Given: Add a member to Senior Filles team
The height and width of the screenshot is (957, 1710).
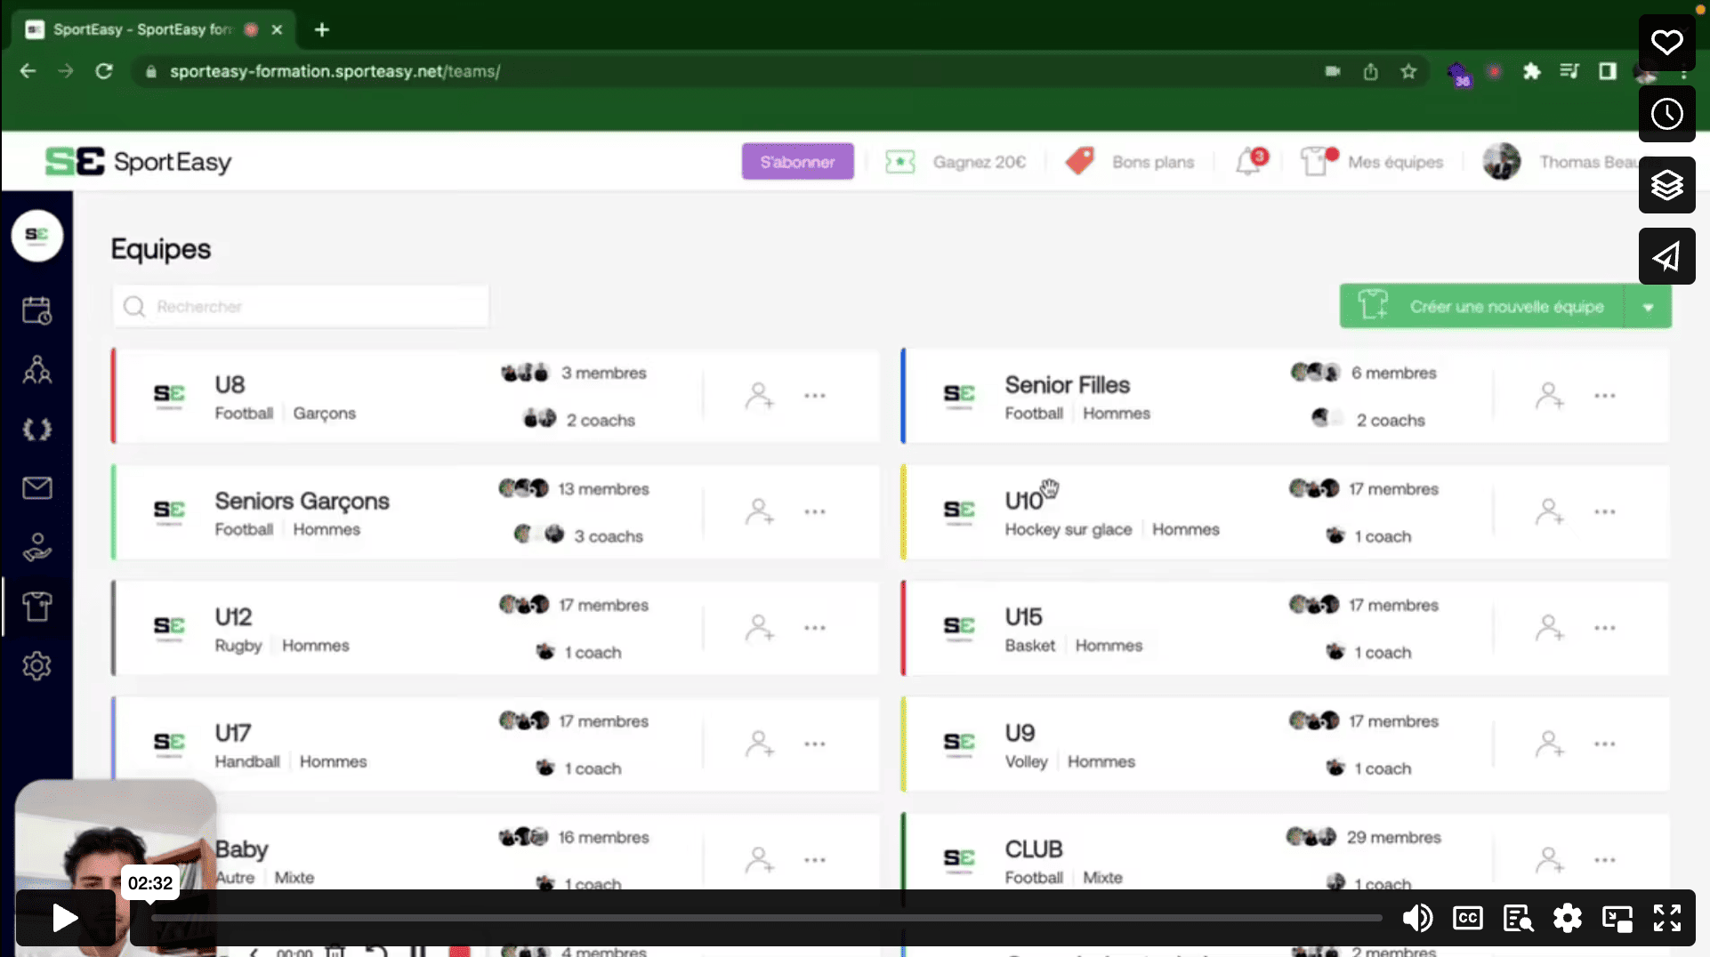Looking at the screenshot, I should (x=1549, y=396).
